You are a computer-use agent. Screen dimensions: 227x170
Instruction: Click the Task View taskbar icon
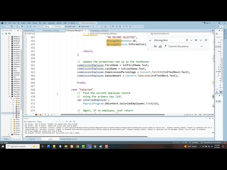pos(43,146)
